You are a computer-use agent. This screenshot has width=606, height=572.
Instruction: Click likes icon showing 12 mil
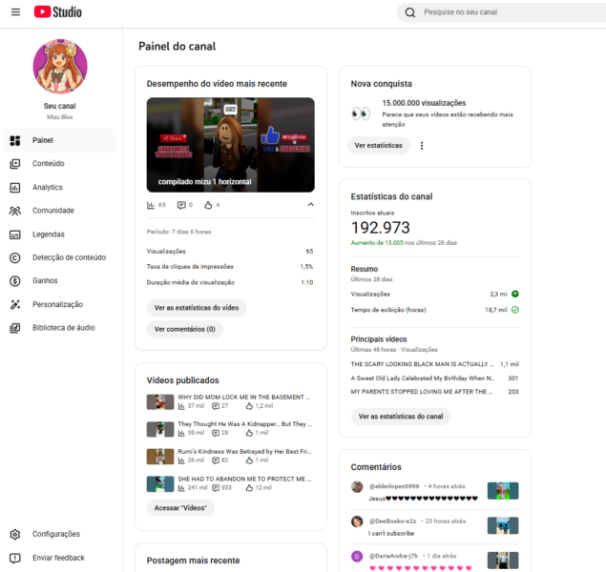pyautogui.click(x=249, y=488)
